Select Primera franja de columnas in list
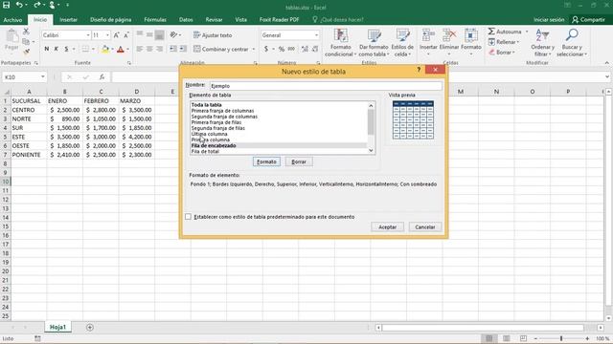Screen dimensions: 613x344 click(x=222, y=111)
